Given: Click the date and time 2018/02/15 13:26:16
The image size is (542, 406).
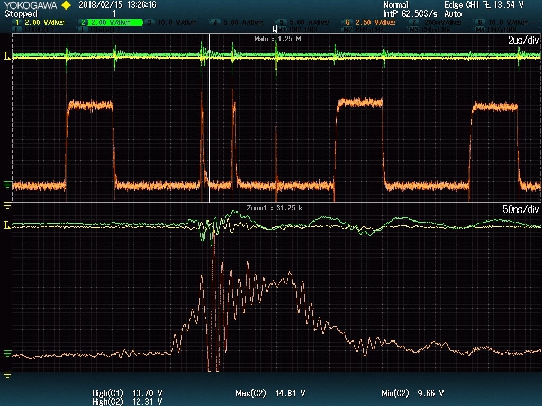Looking at the screenshot, I should [x=118, y=5].
